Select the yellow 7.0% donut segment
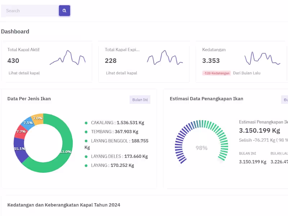This screenshot has height=216, width=288. point(38,118)
